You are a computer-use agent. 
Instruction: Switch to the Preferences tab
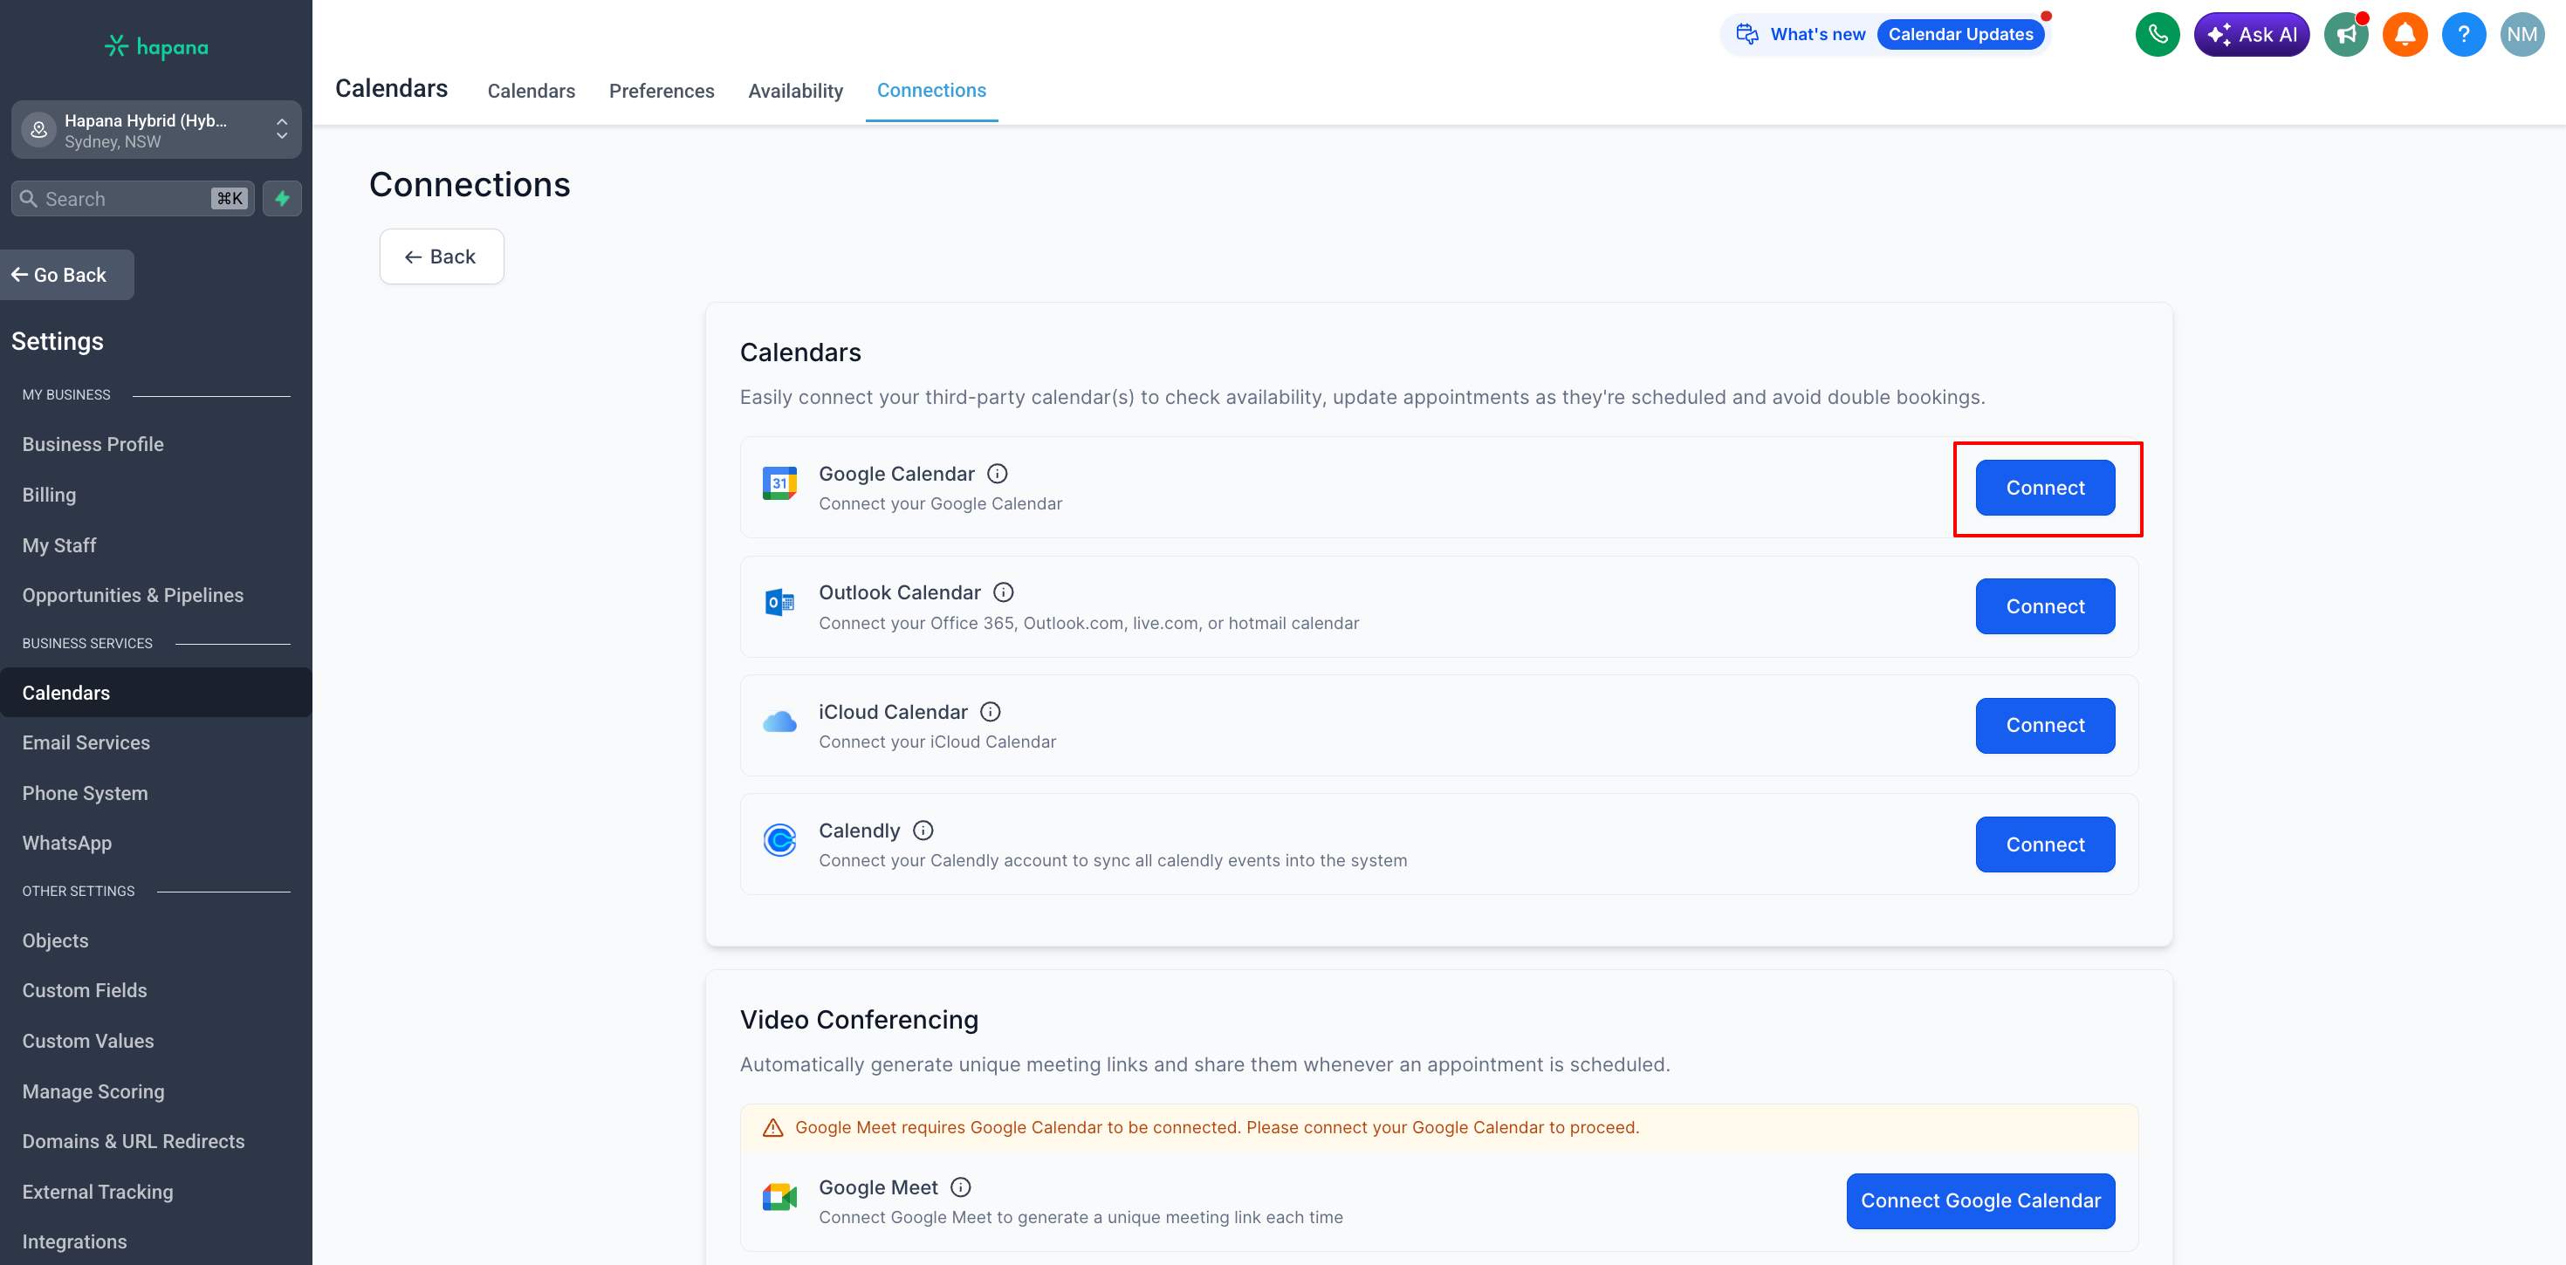tap(662, 91)
